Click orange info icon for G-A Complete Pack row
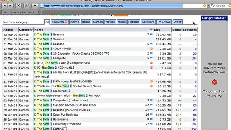 click(x=151, y=63)
